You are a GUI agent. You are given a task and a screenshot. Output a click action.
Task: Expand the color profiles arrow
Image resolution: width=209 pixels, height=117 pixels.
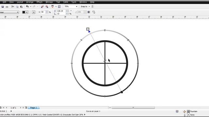tap(85, 115)
